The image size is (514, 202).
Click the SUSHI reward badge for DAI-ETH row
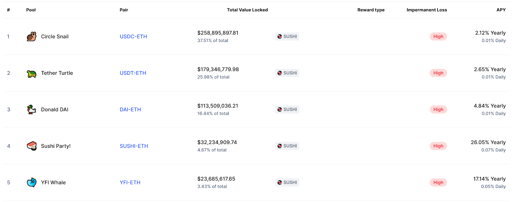click(x=287, y=110)
